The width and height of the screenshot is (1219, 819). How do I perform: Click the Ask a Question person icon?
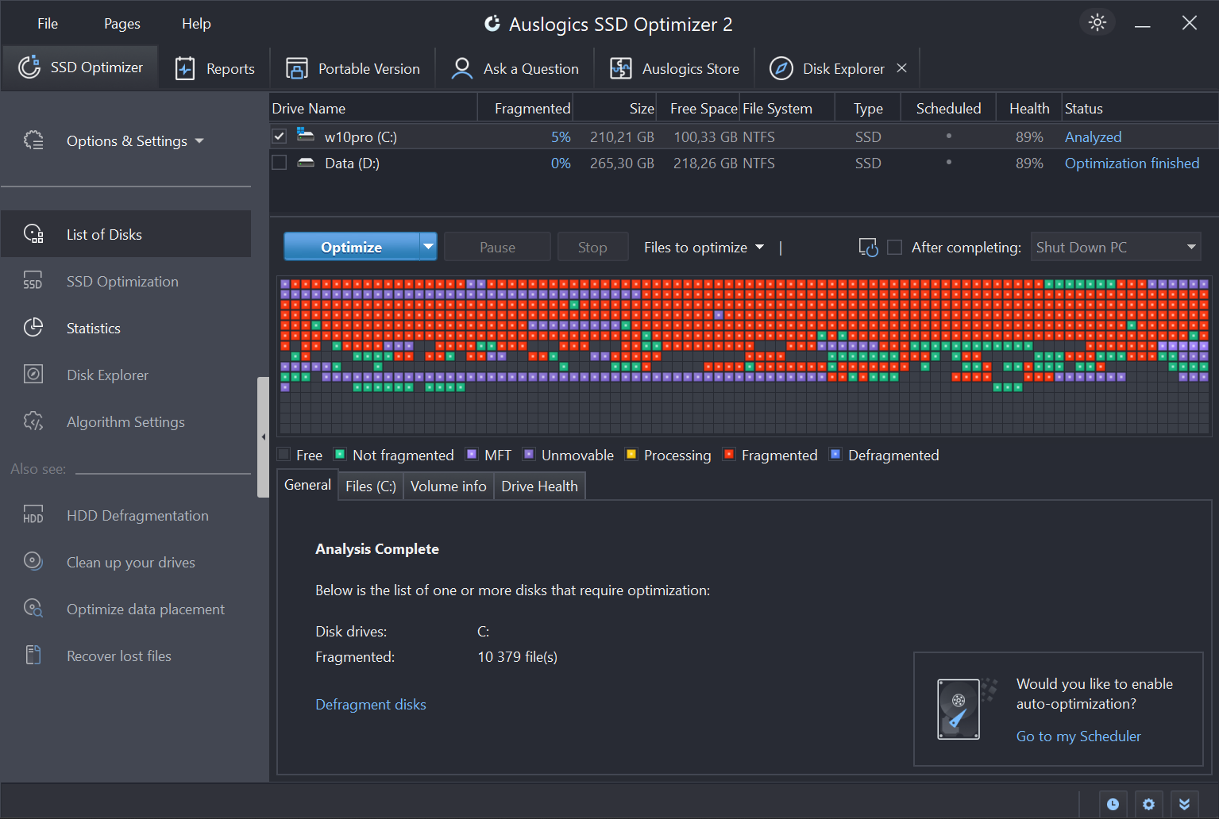click(461, 68)
